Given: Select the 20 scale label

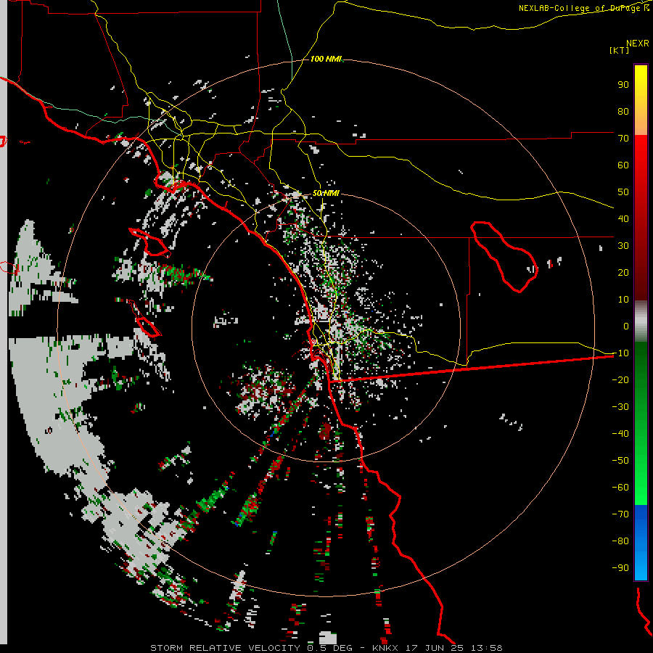Looking at the screenshot, I should tap(623, 272).
